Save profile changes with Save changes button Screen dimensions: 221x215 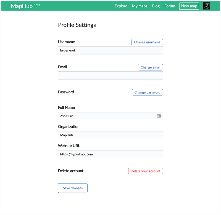(x=73, y=188)
